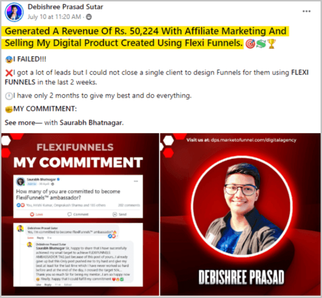
Task: Open Debishree Prasad Sutar profile name link
Action: [65, 7]
